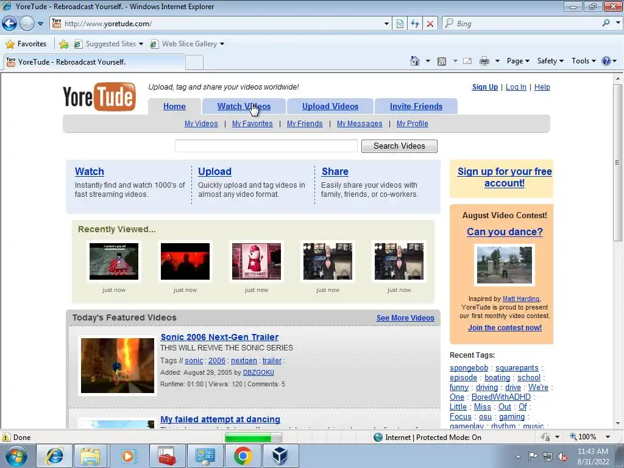Open Internet Explorer from the taskbar
This screenshot has width=624, height=468.
pyautogui.click(x=54, y=456)
